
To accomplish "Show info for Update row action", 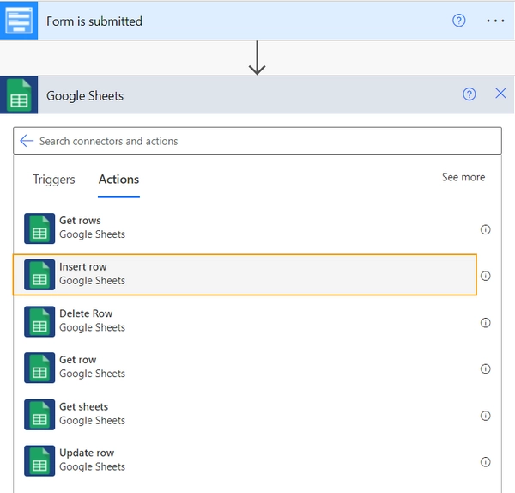I will [x=485, y=462].
